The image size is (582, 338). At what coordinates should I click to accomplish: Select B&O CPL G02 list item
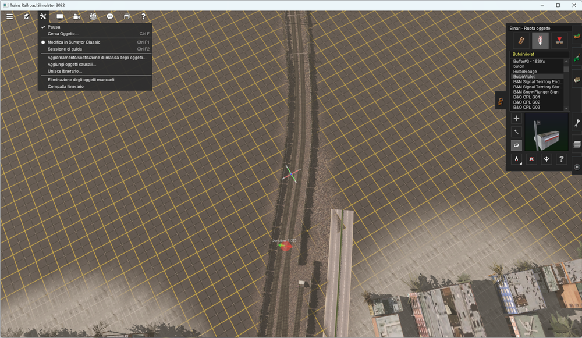click(x=537, y=102)
